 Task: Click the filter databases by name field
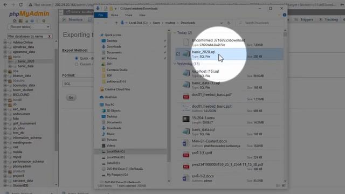[x=27, y=36]
